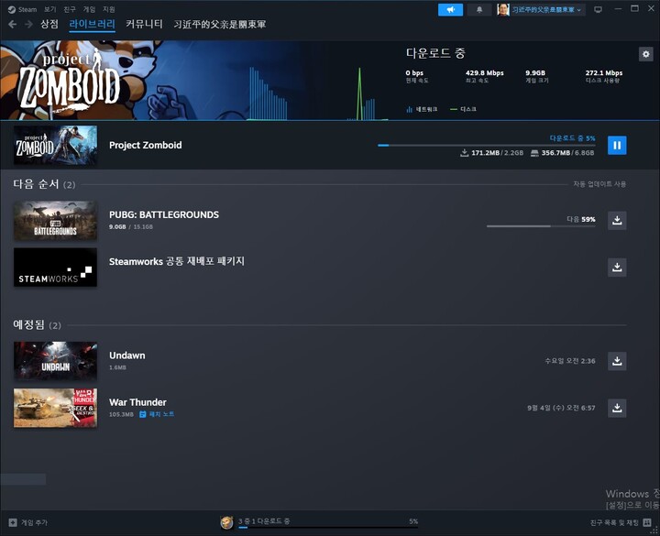Open the 친구 menu
This screenshot has width=660, height=536.
pos(70,9)
